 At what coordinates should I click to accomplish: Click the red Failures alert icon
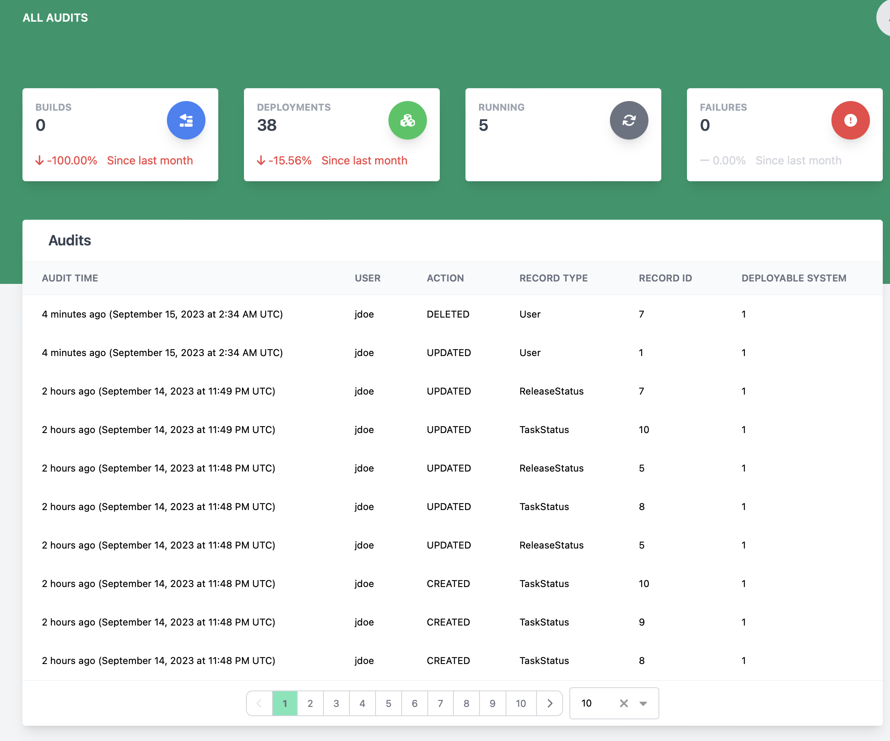point(850,120)
